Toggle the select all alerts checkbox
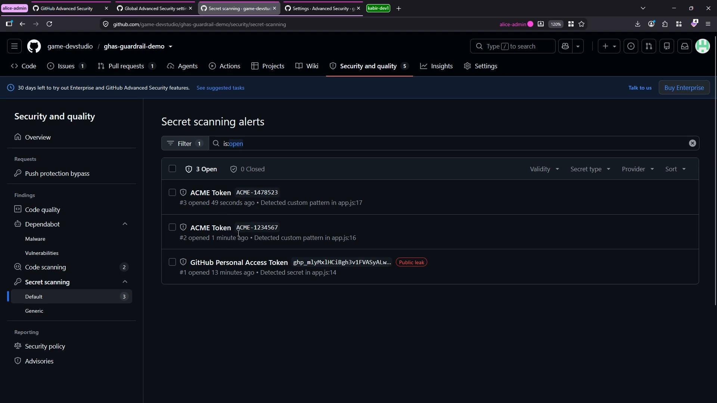This screenshot has width=717, height=403. (x=172, y=169)
